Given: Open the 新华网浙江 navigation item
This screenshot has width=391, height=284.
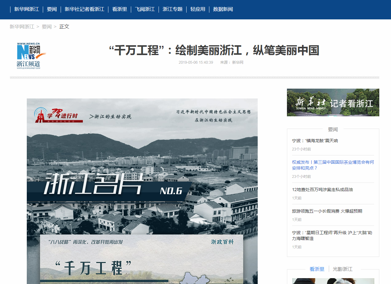Looking at the screenshot, I should point(26,9).
